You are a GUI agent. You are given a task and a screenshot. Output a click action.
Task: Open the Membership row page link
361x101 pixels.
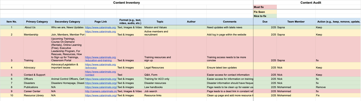point(100,33)
